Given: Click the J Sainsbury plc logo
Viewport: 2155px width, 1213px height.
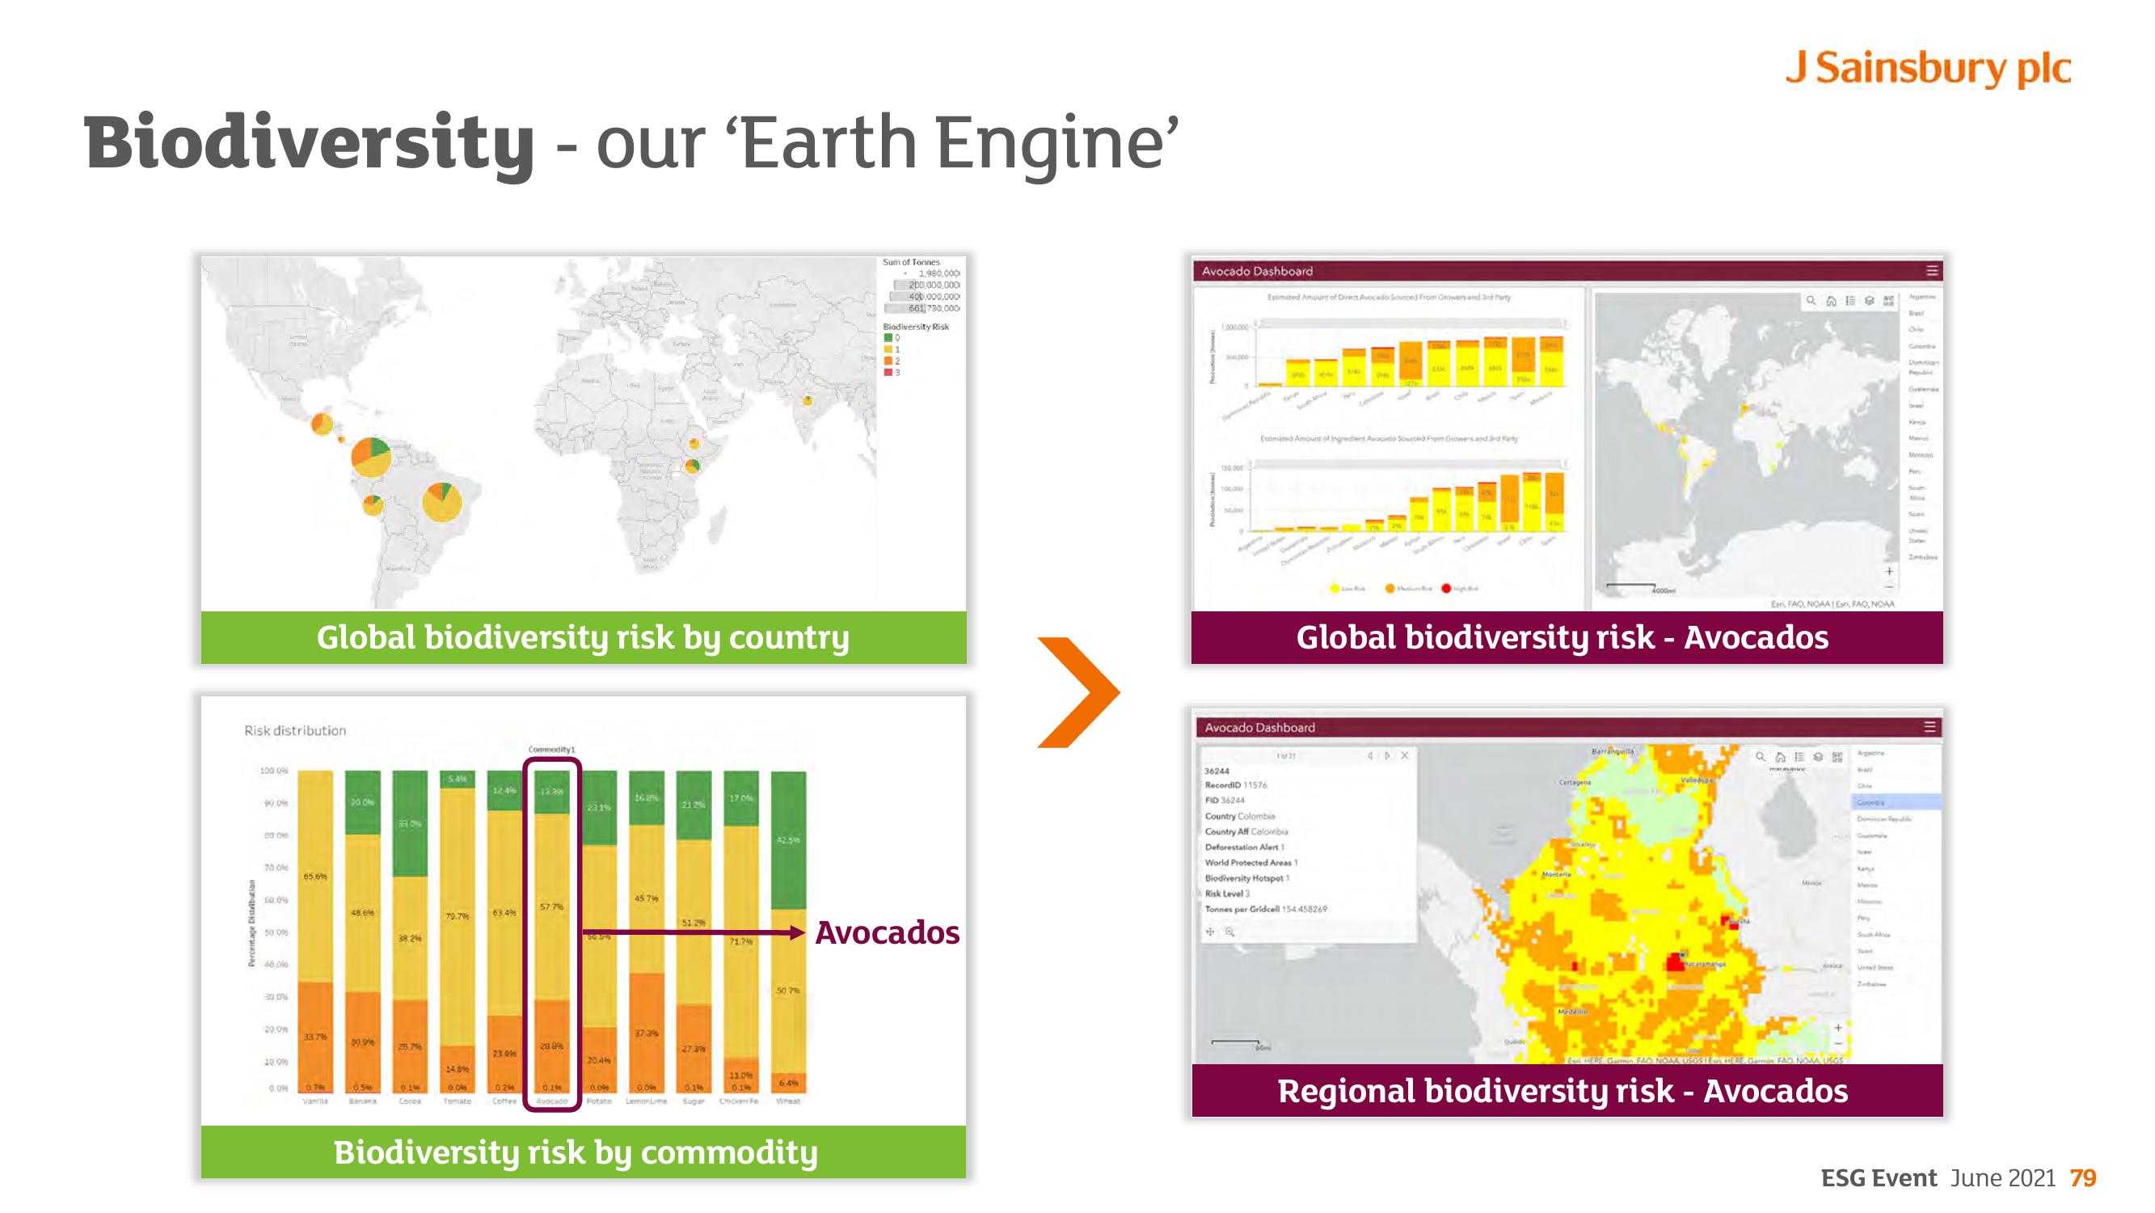Looking at the screenshot, I should pyautogui.click(x=1929, y=69).
